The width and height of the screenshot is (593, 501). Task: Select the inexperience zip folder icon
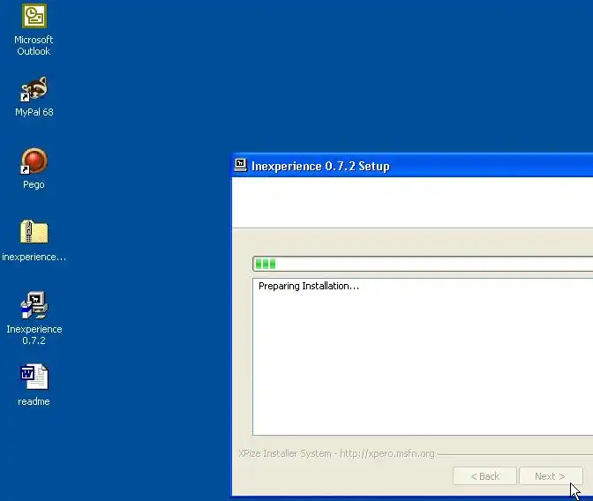pos(34,232)
